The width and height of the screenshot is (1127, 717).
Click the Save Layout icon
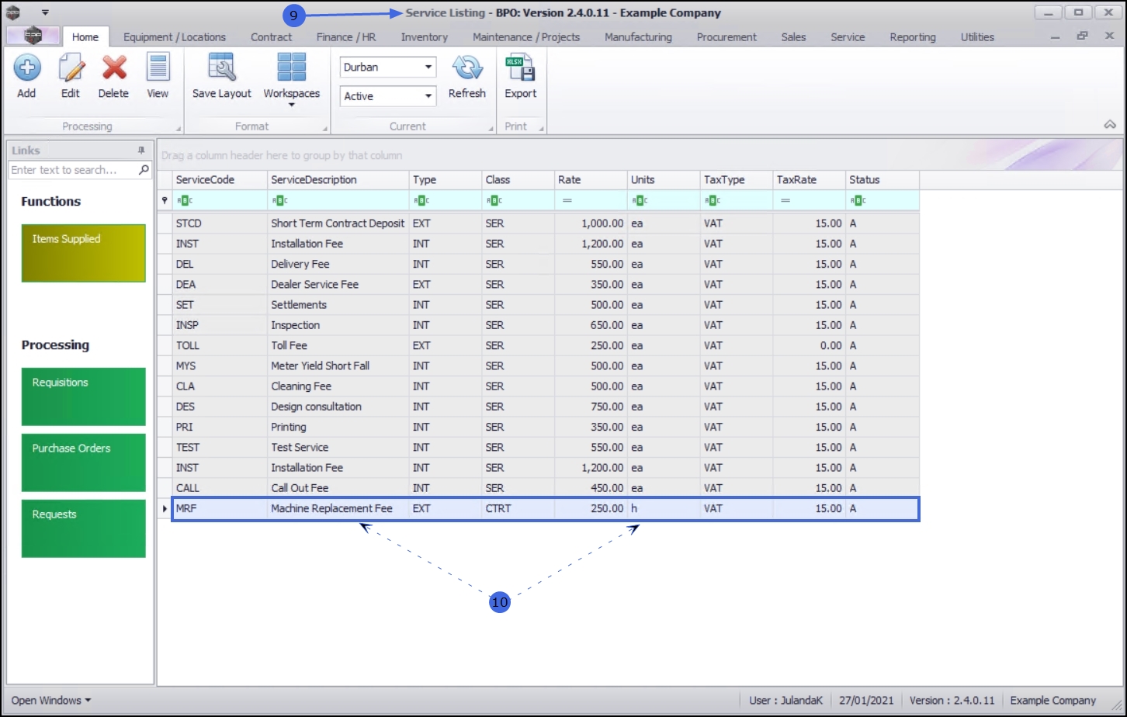(222, 69)
